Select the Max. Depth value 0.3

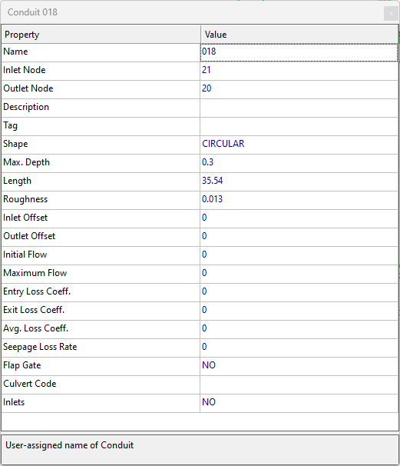[299, 163]
